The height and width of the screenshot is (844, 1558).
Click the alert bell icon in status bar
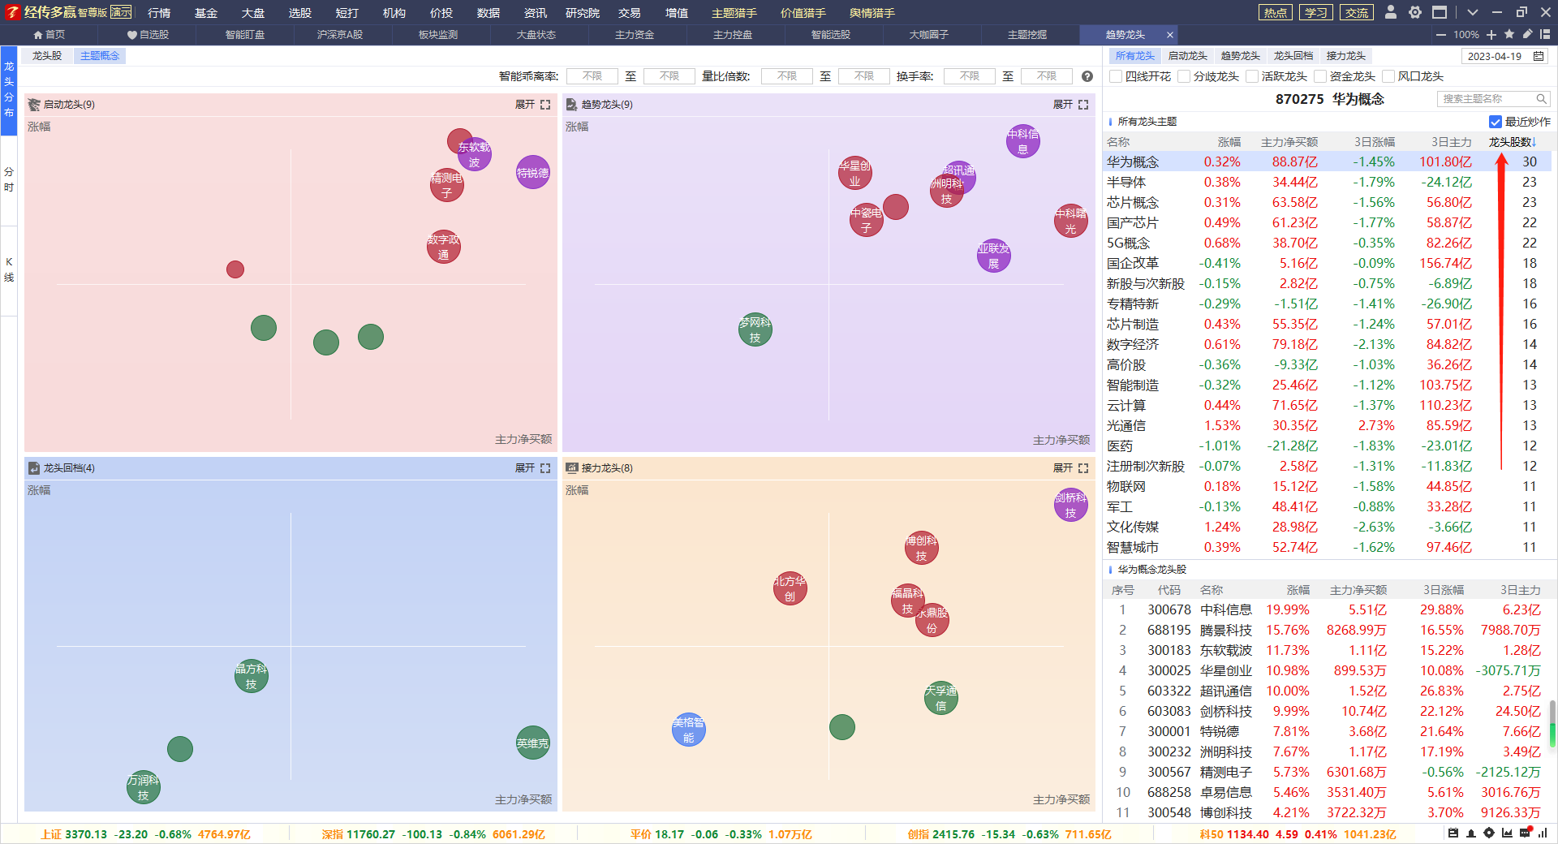tap(1471, 833)
